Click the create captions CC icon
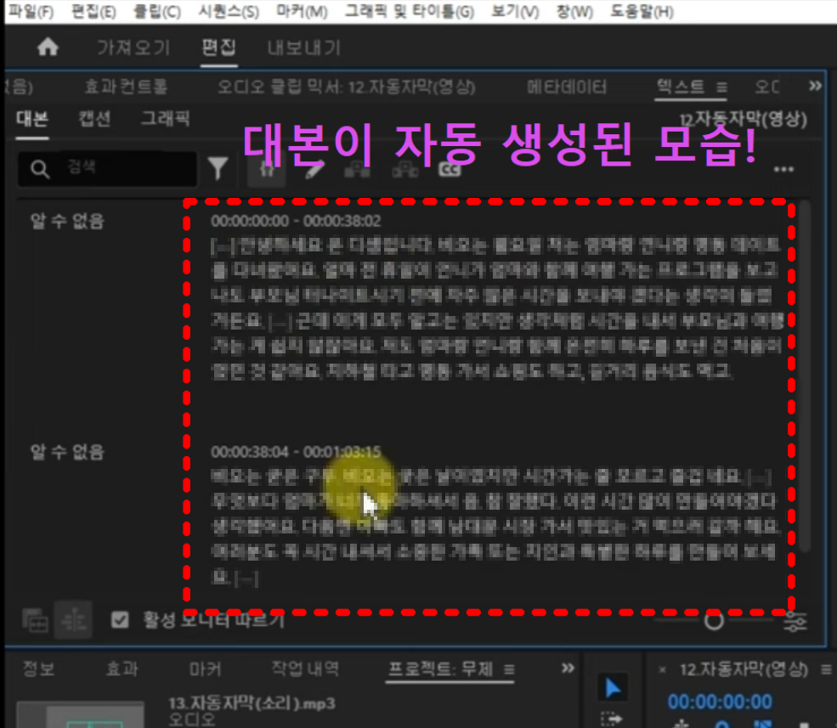This screenshot has width=837, height=728. click(x=450, y=168)
